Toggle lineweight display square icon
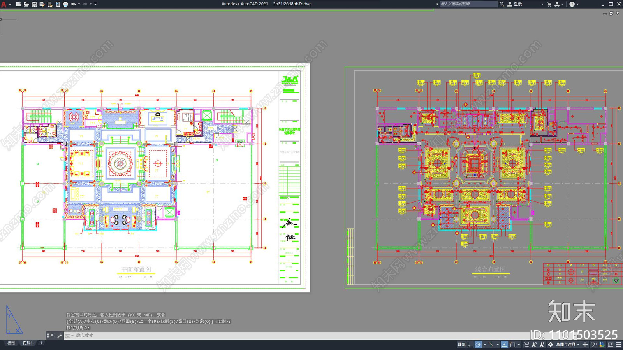Screen dimensions: 623x350 click(512, 345)
